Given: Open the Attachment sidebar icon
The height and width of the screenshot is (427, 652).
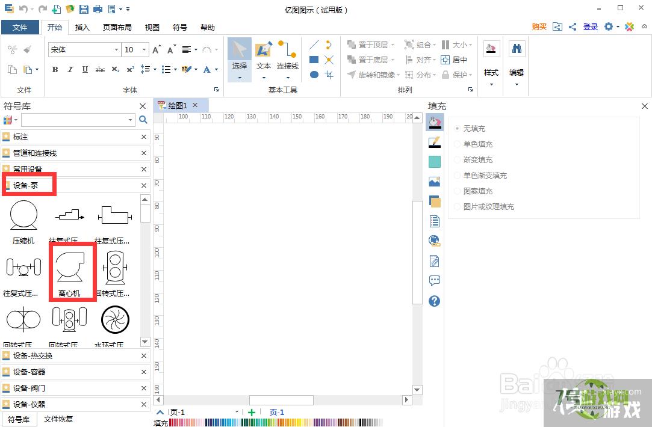Looking at the screenshot, I should click(x=435, y=261).
